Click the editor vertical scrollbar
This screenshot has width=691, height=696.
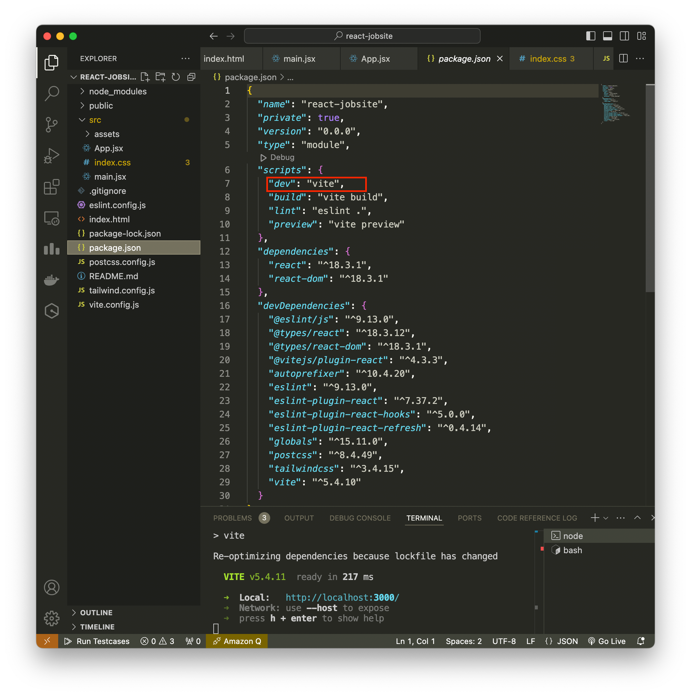coord(650,188)
